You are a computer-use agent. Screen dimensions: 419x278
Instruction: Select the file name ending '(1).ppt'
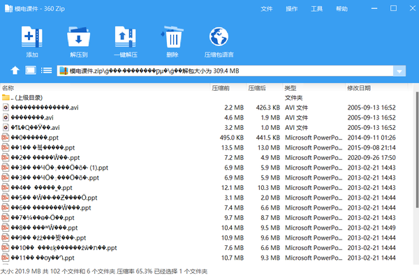[x=59, y=168]
